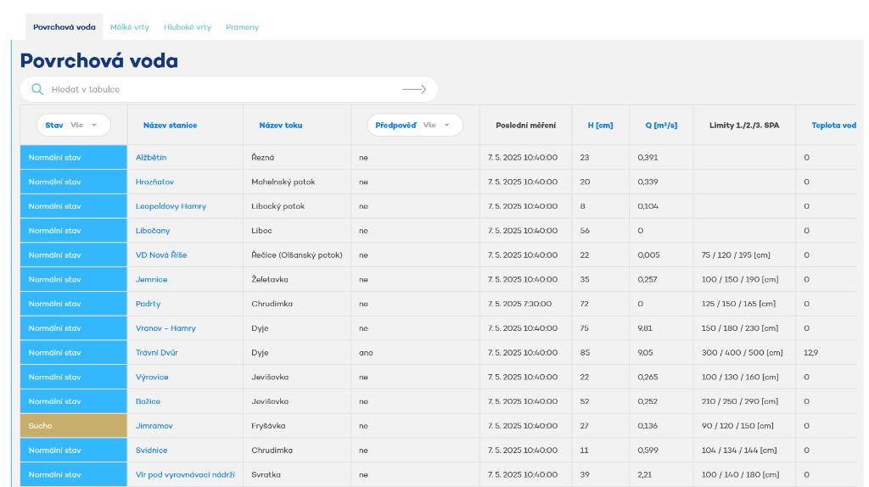Click Normální stav cell in Alžbětín row
Image resolution: width=869 pixels, height=487 pixels.
[x=74, y=157]
